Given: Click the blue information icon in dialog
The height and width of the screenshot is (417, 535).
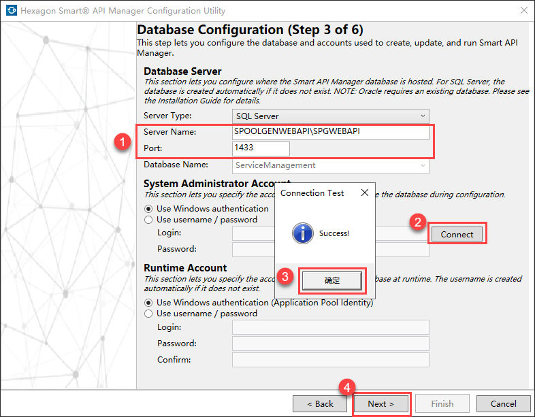Looking at the screenshot, I should pyautogui.click(x=303, y=233).
